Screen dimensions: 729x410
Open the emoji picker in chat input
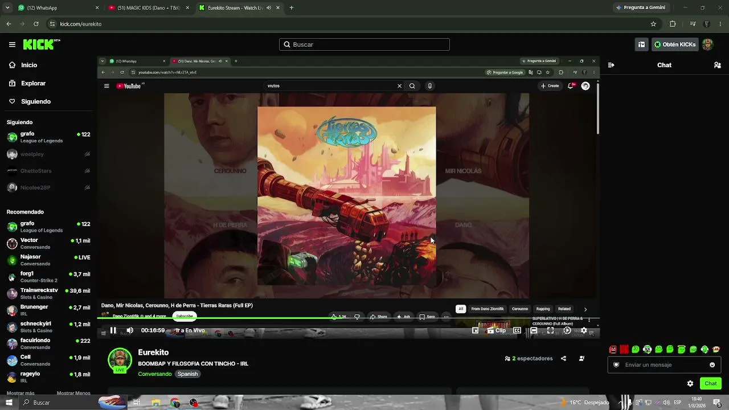[x=712, y=365]
